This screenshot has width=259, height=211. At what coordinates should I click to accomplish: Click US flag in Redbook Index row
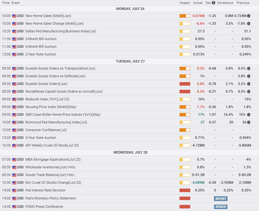click(x=14, y=99)
